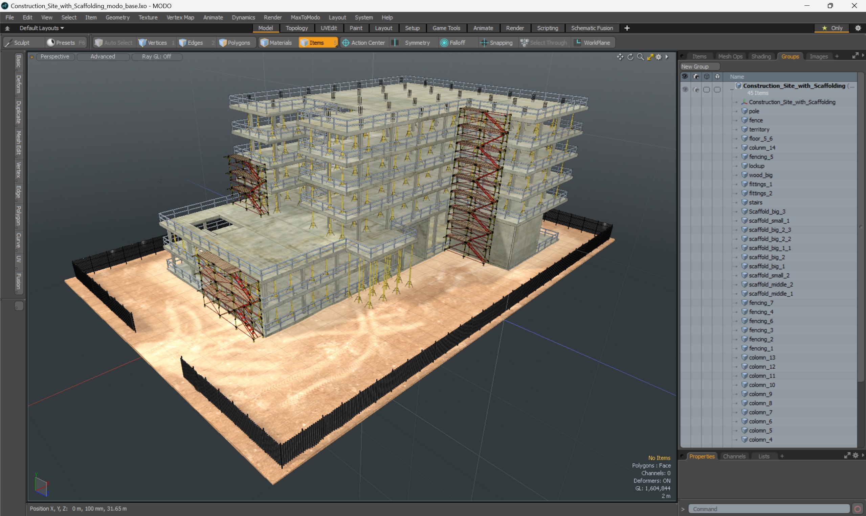Toggle render column header icon

coord(696,76)
